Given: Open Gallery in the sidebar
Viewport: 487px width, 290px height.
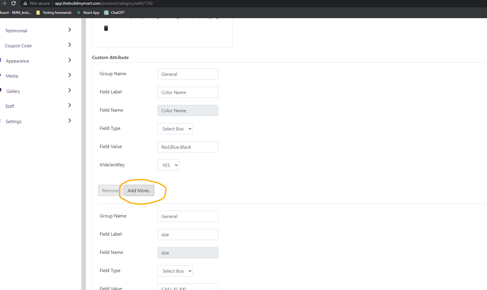Looking at the screenshot, I should click(x=13, y=91).
